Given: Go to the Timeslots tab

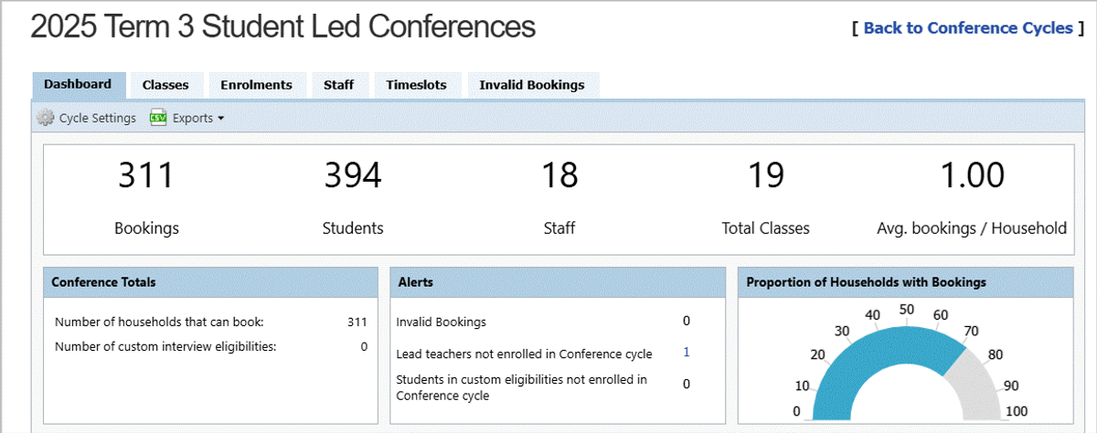Looking at the screenshot, I should (x=416, y=85).
